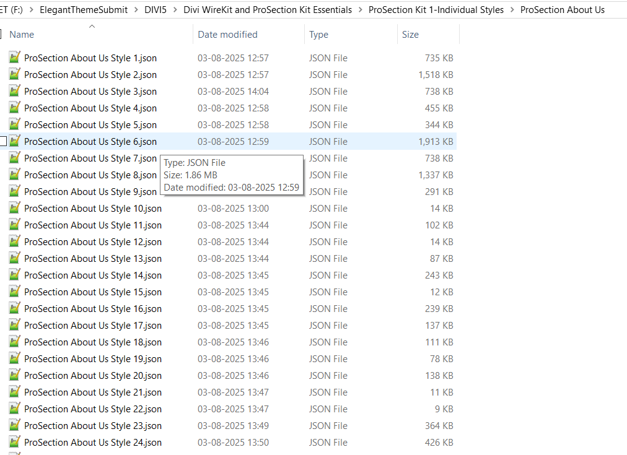Click the date 03-08-2025 14:04
Viewport: 627px width, 455px height.
233,92
